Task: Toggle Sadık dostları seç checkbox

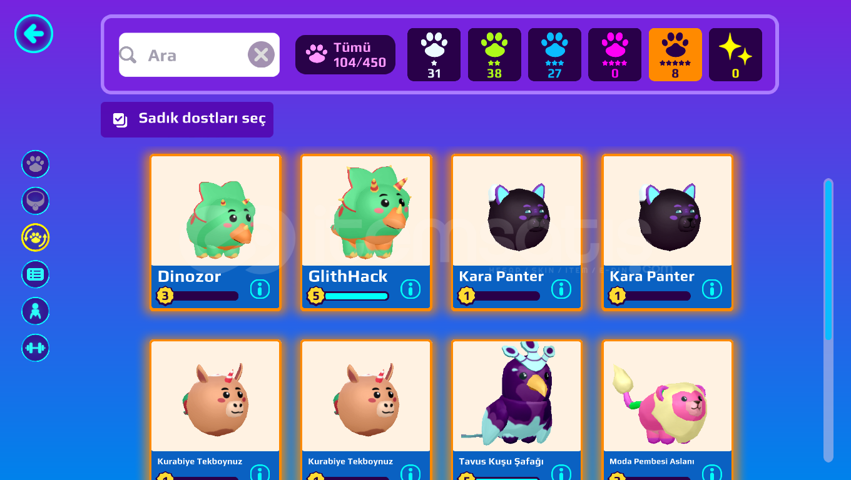Action: coord(187,119)
